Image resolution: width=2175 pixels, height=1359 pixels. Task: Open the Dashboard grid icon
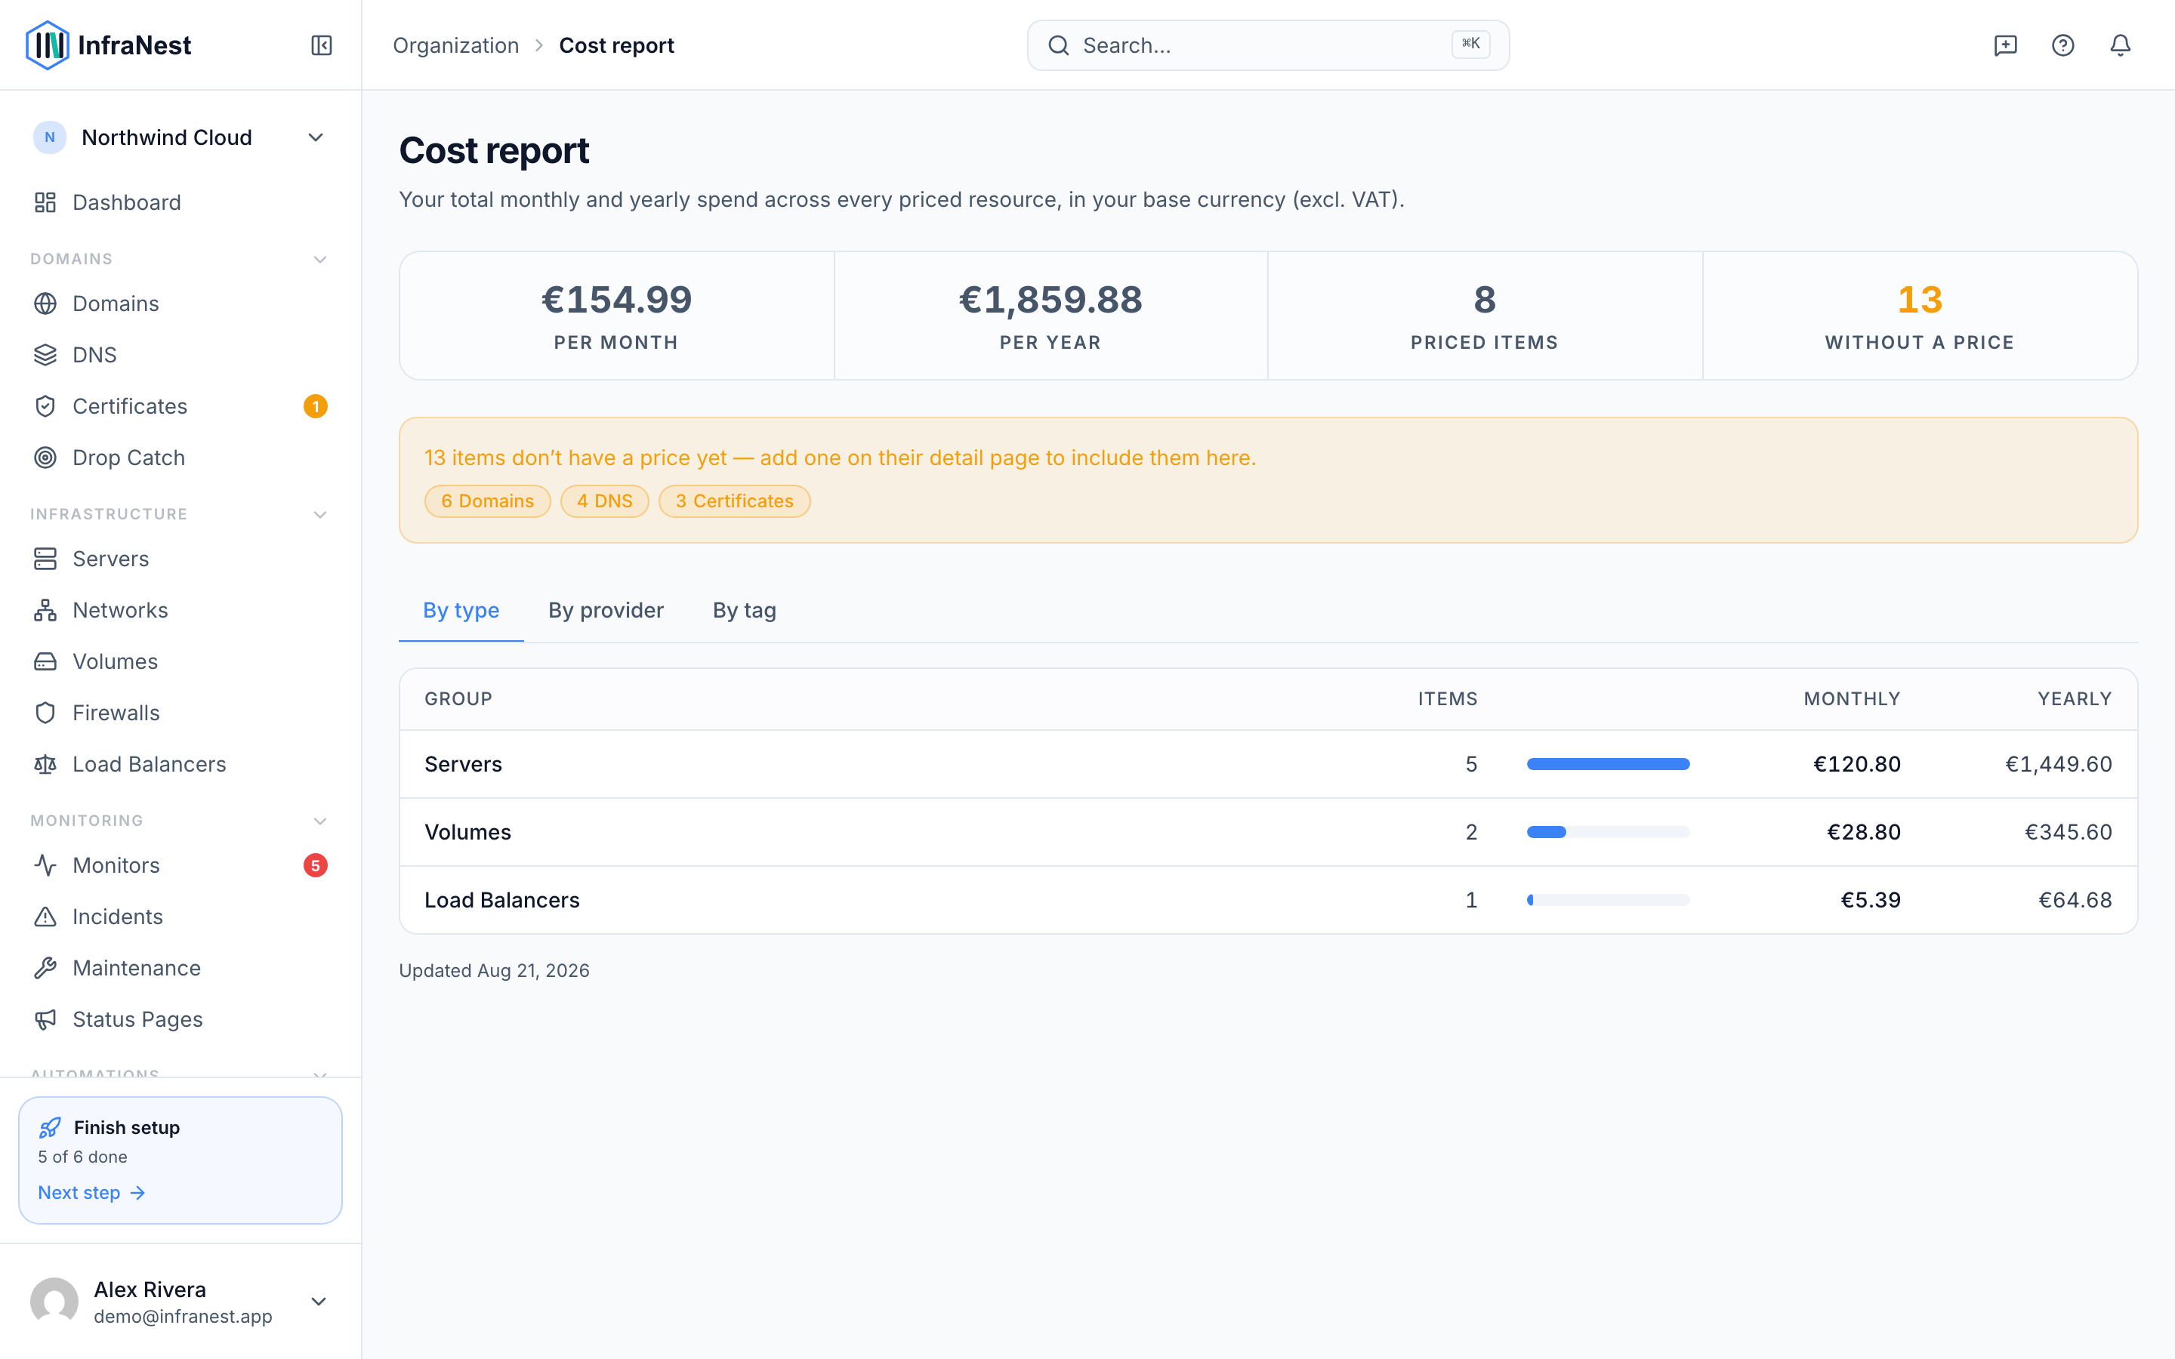click(x=45, y=202)
